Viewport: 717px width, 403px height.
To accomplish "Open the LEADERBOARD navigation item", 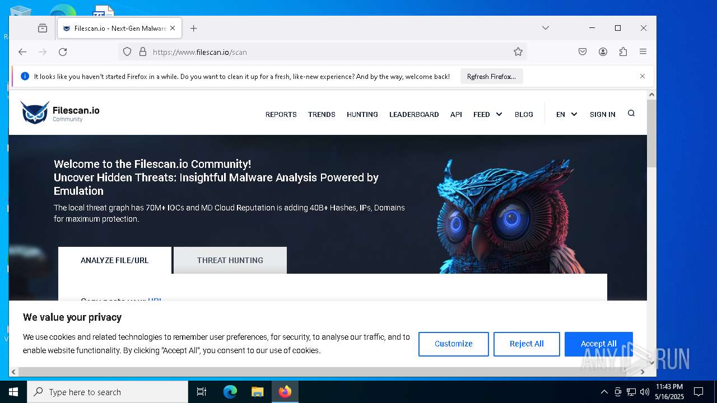I will 414,114.
